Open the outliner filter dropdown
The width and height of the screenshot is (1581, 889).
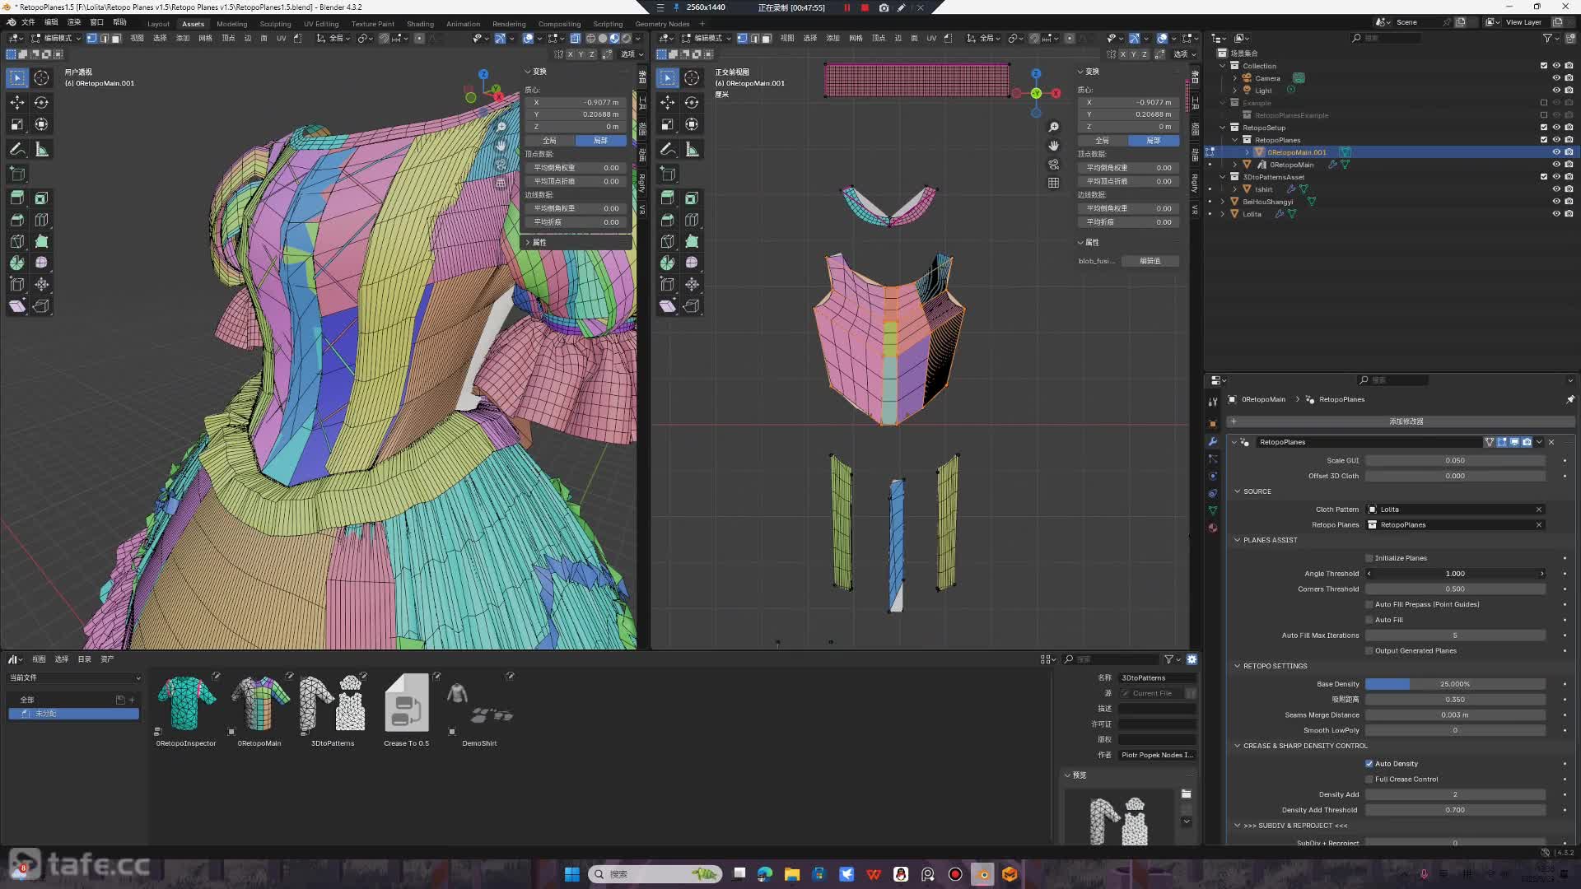click(x=1550, y=38)
